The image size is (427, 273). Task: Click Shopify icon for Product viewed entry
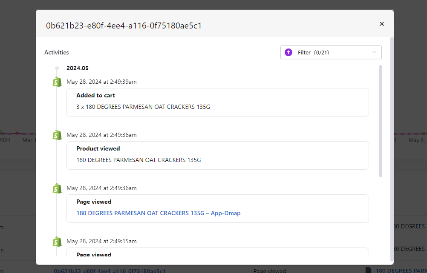[x=57, y=135]
